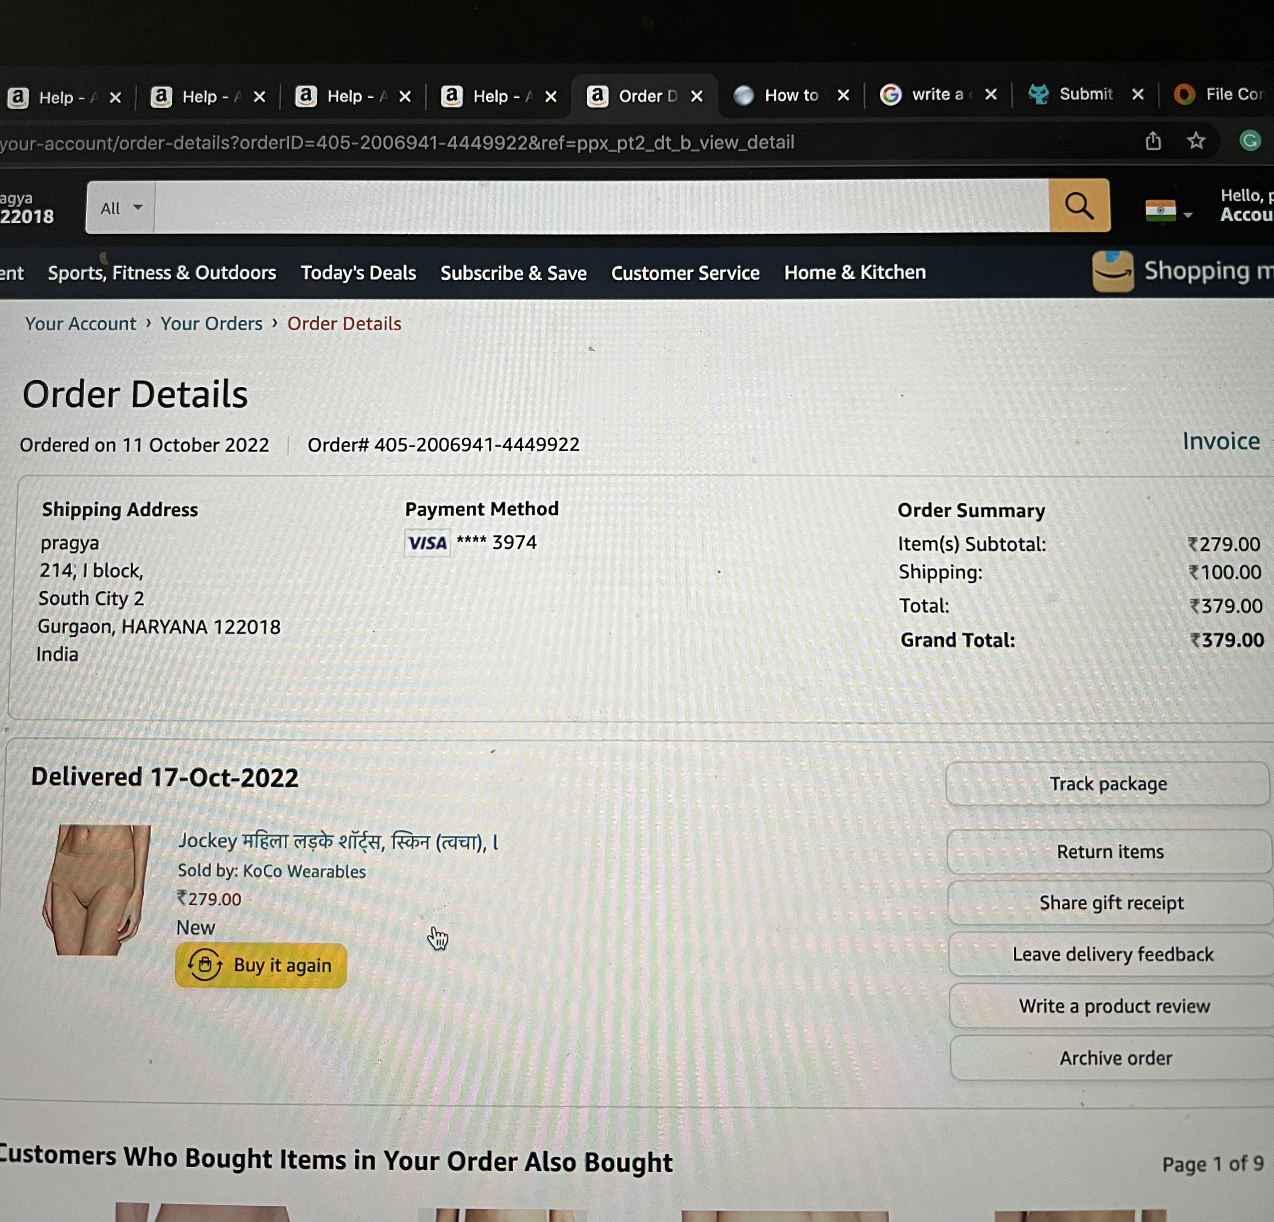Click into the Amazon search input field
The width and height of the screenshot is (1274, 1222).
click(601, 207)
